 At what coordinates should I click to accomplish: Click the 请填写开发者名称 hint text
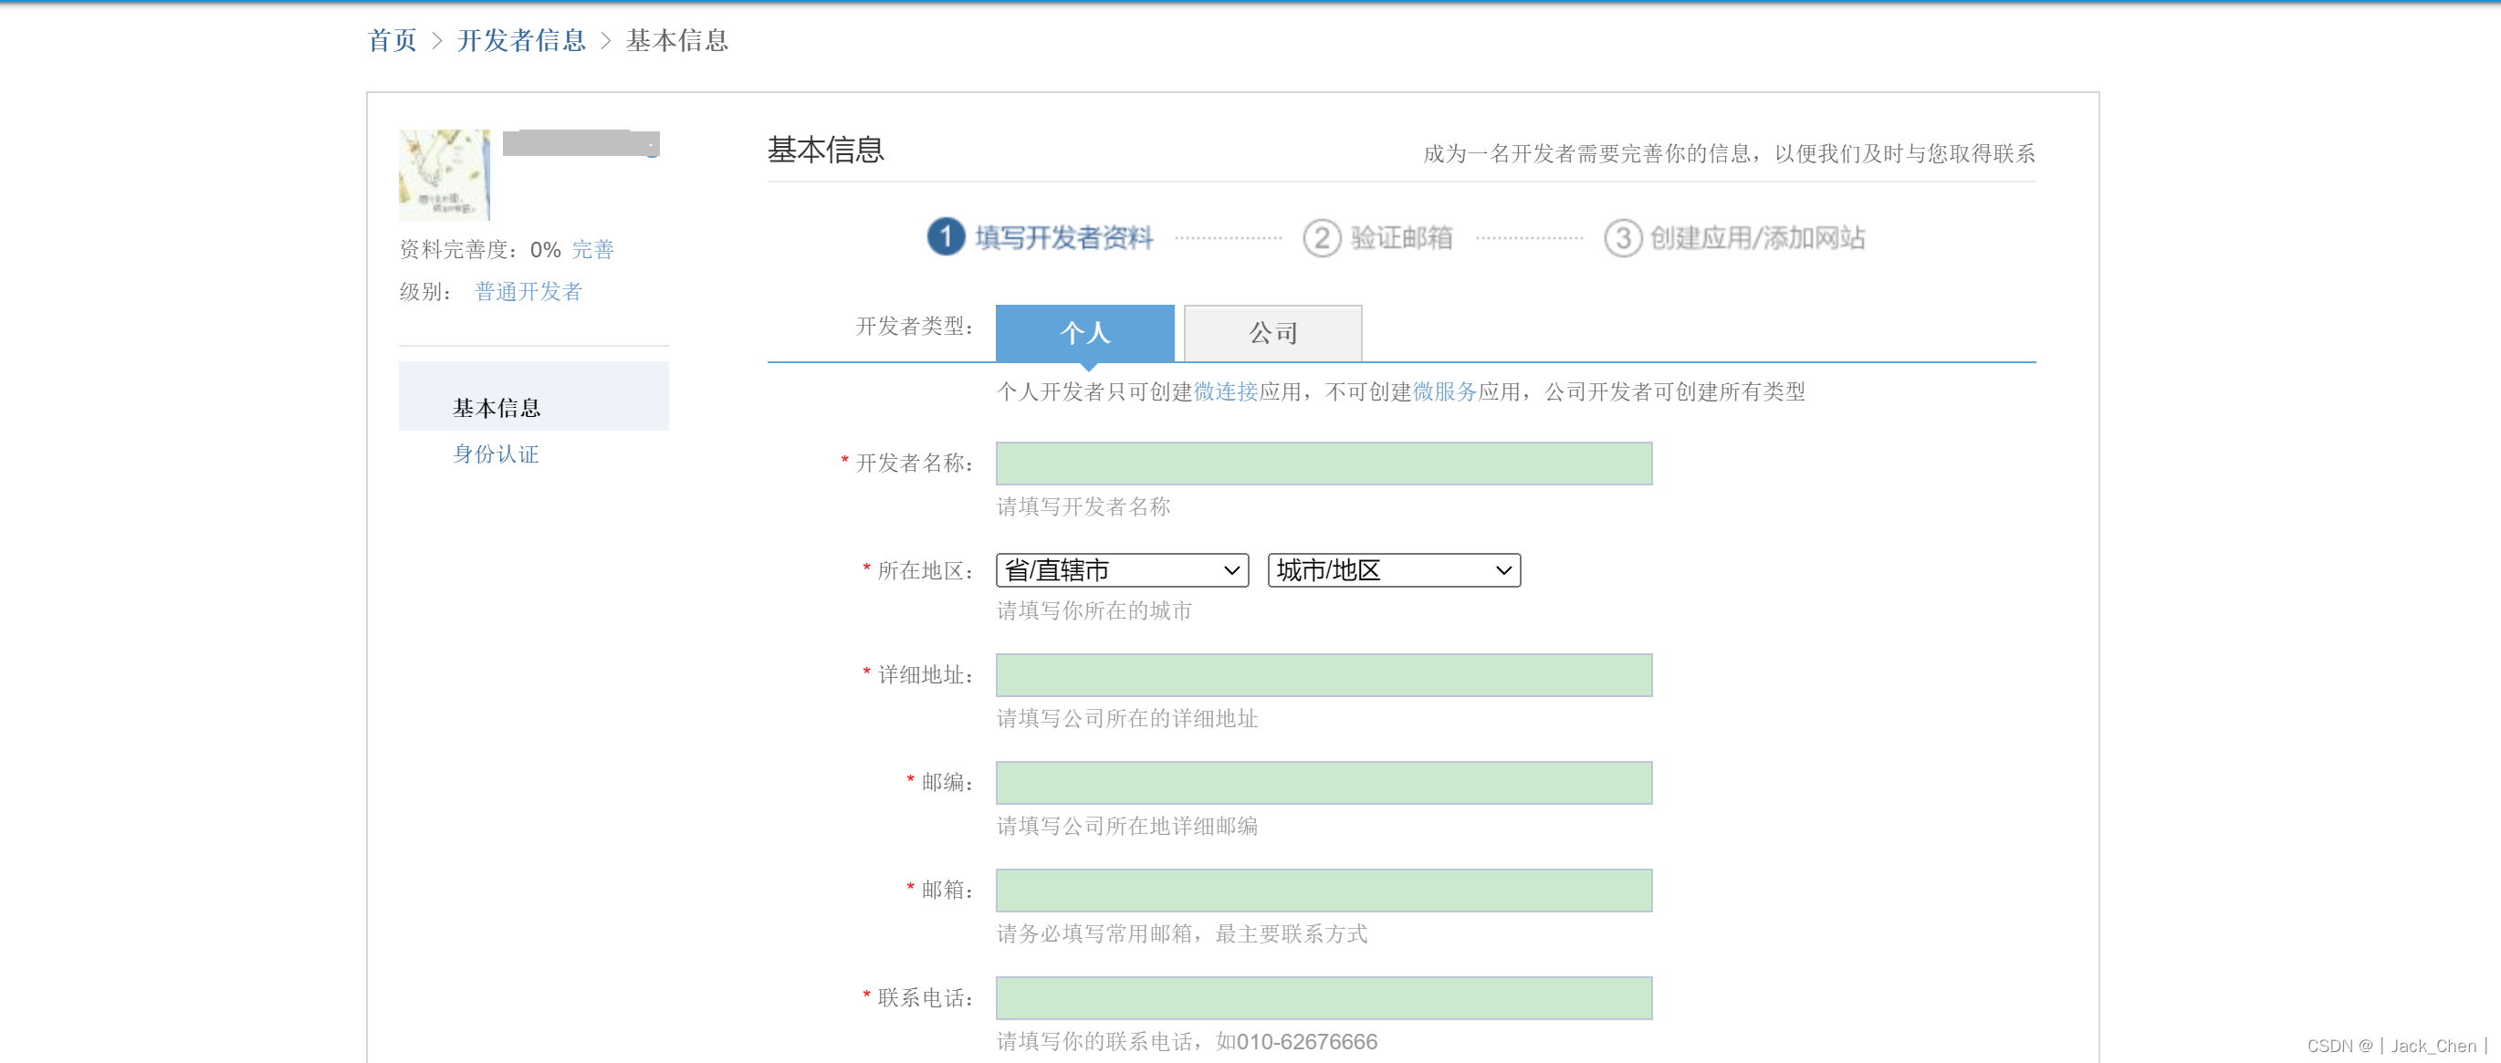(x=1083, y=506)
